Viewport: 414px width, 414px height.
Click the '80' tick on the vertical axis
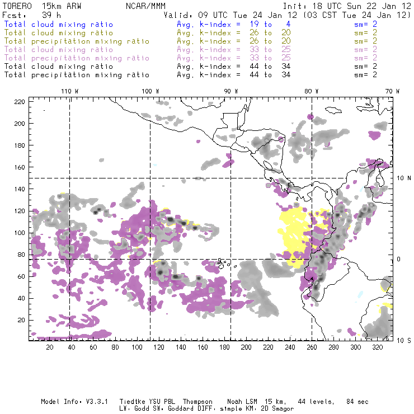tap(21, 255)
